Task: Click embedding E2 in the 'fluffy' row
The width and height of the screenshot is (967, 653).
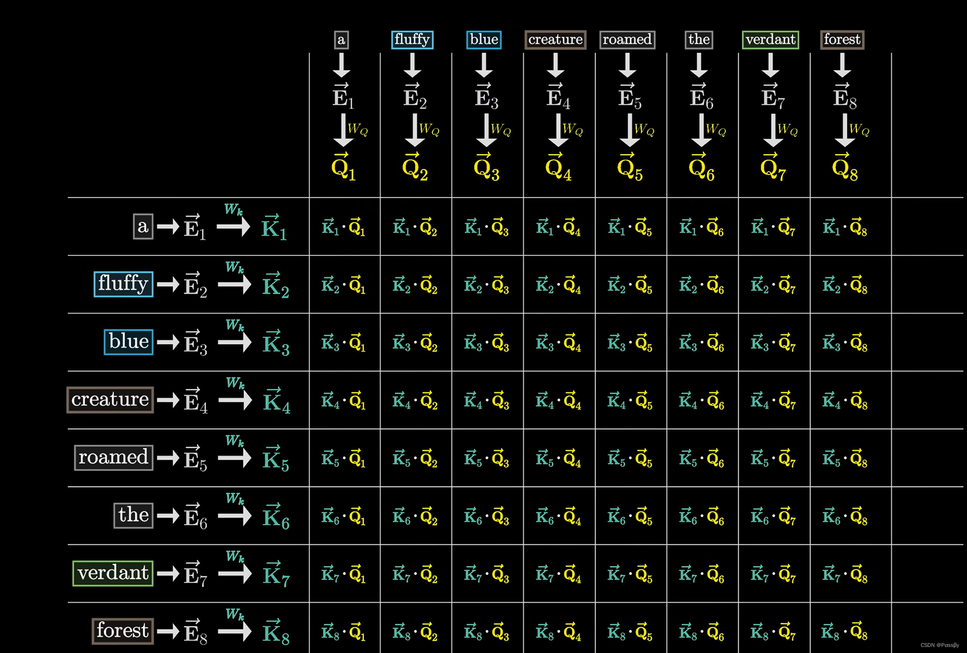Action: tap(195, 285)
